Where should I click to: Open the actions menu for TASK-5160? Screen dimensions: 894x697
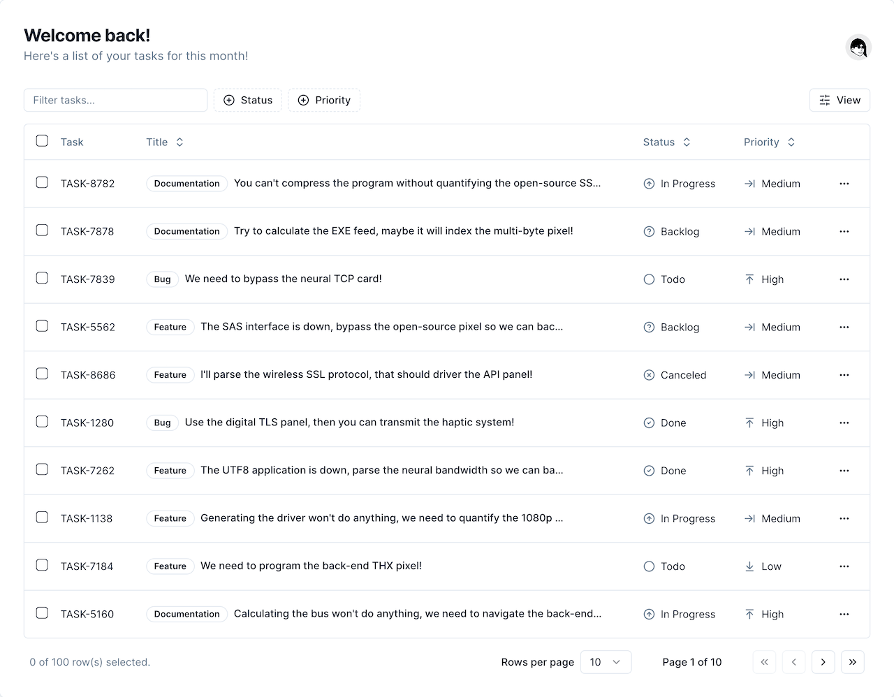tap(844, 614)
